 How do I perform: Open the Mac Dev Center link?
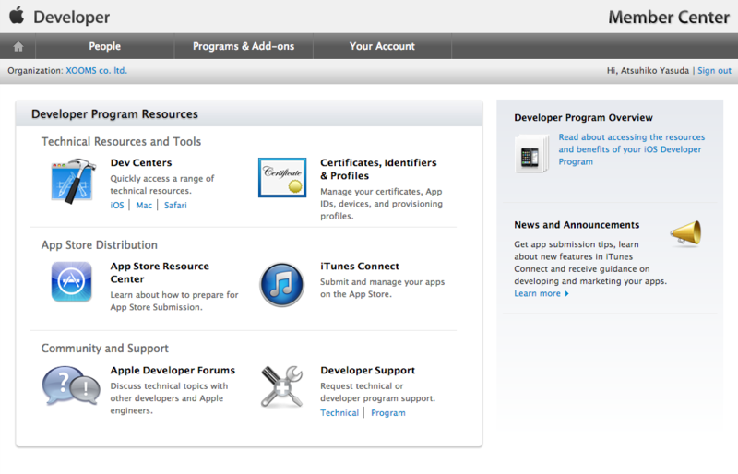144,206
